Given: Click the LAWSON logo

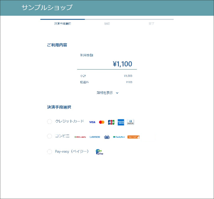Looking at the screenshot, I should [x=95, y=137].
